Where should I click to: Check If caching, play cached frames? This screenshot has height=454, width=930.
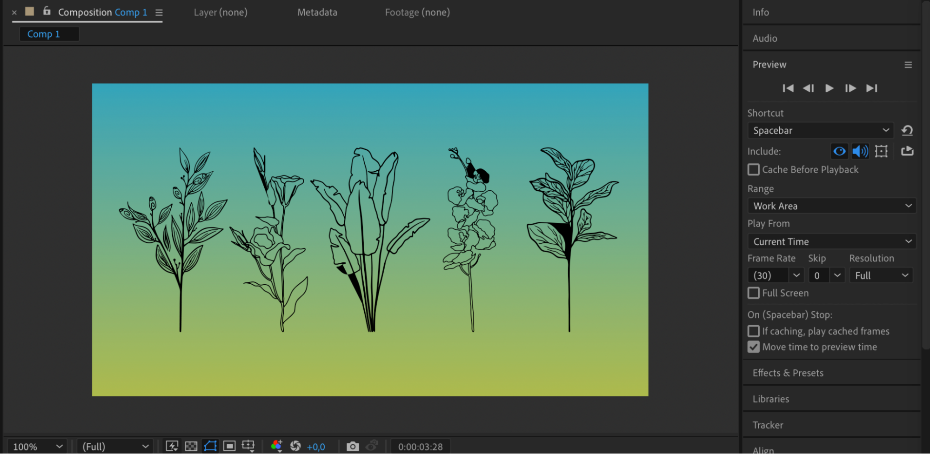coord(753,331)
